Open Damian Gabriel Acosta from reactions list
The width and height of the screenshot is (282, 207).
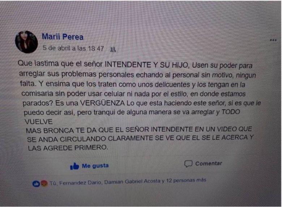(x=132, y=181)
